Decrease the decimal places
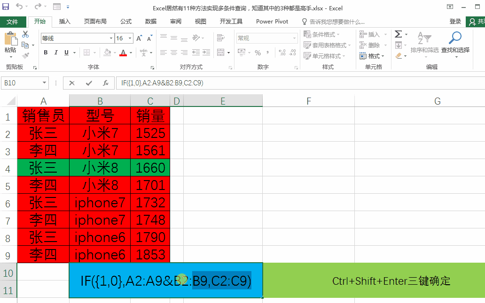 pos(293,53)
